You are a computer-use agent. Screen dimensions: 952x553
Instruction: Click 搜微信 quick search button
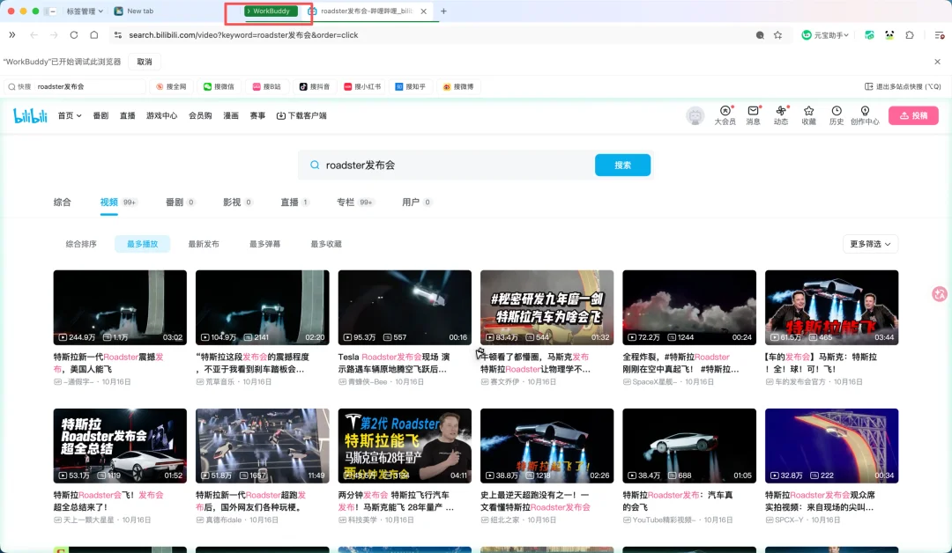coord(219,86)
